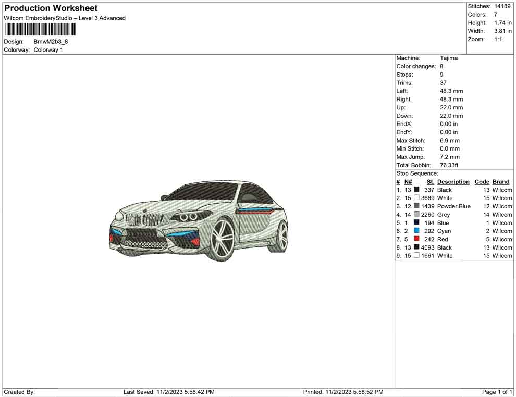Select the Grey color chip for stop 4

coord(416,214)
